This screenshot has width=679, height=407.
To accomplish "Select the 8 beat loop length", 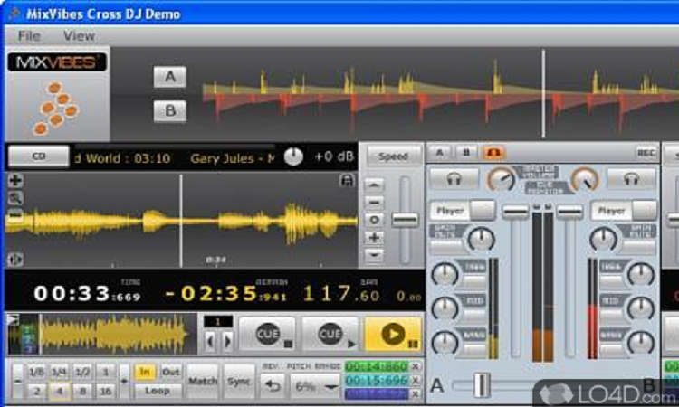I will tap(82, 391).
